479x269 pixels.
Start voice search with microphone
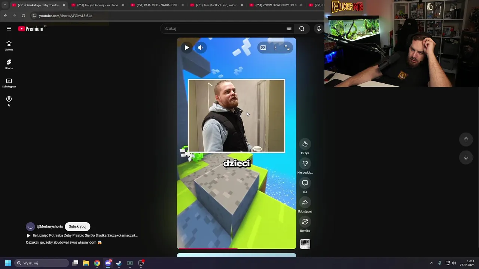319,29
